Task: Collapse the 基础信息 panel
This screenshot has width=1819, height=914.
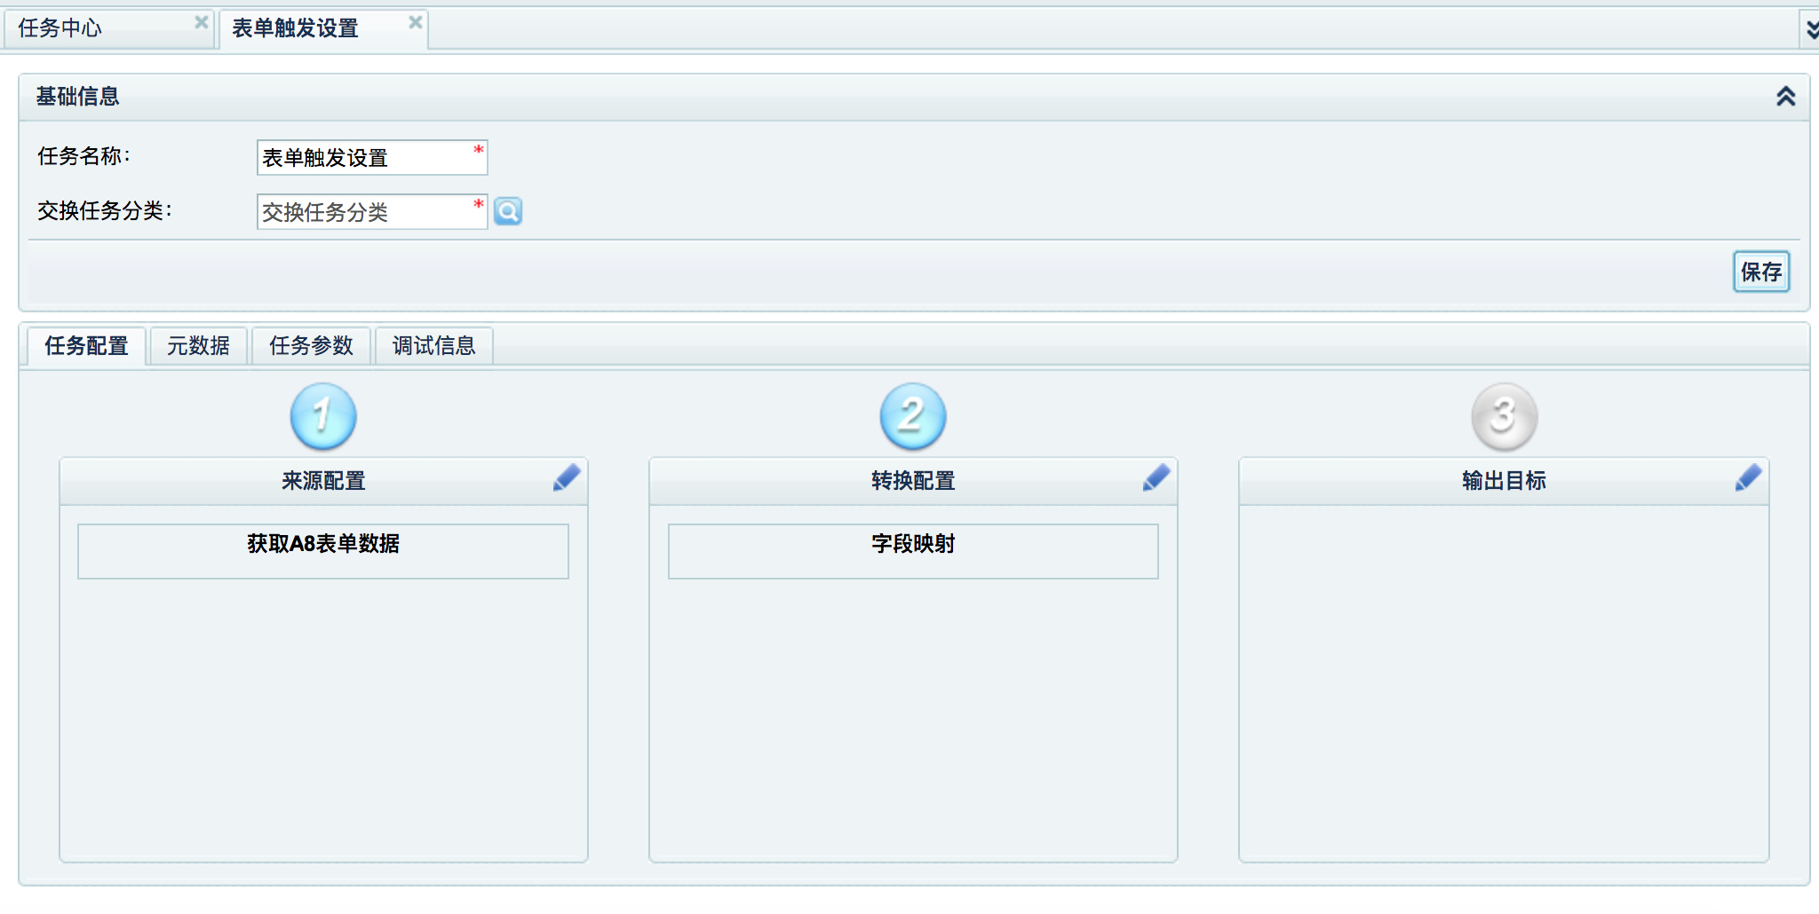Action: point(1785,96)
